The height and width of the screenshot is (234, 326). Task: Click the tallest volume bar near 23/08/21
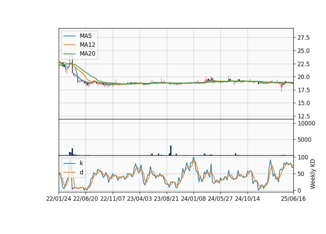pyautogui.click(x=171, y=151)
